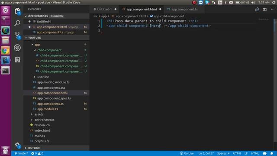
Task: Open the Debug view in activity bar
Action: [x=17, y=48]
